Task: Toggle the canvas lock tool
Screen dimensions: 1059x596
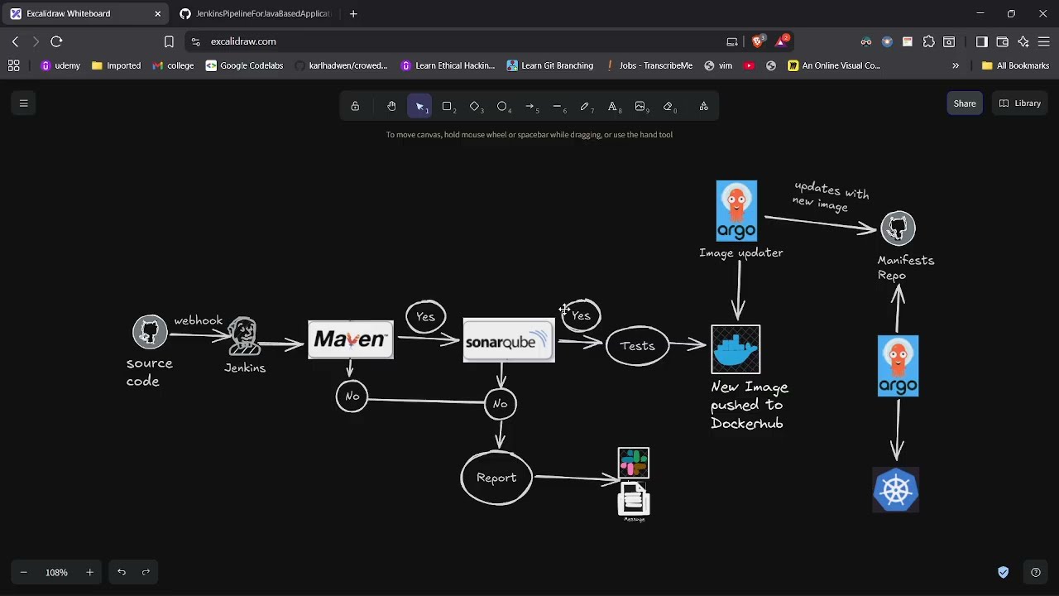Action: (x=355, y=106)
